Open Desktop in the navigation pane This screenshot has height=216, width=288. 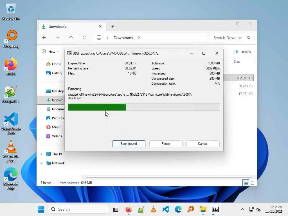coord(55,91)
